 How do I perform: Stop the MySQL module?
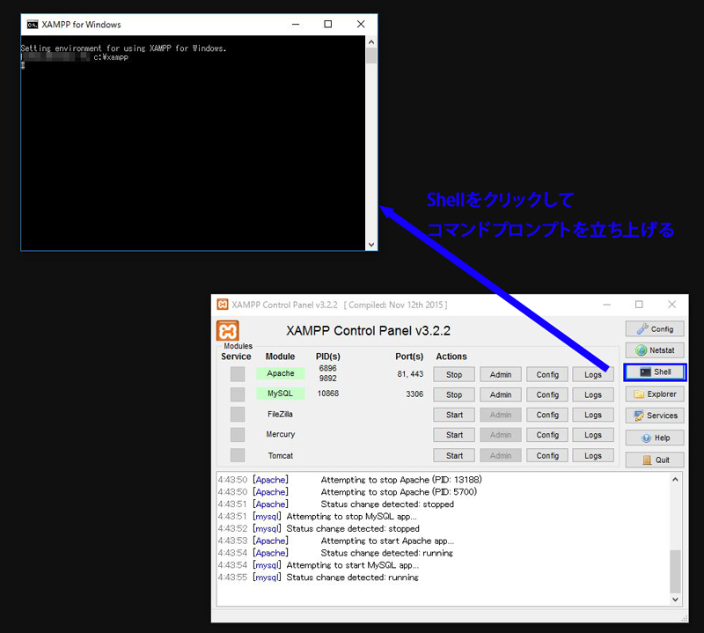[454, 395]
